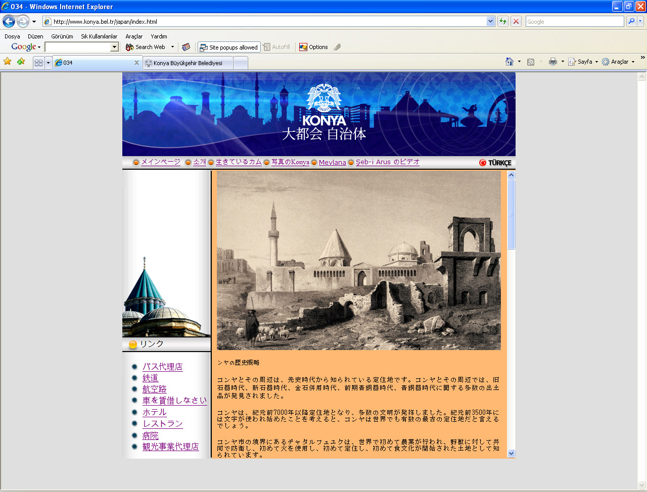Screen dimensions: 647x492
Task: Switch to Konya Büyükşehir Belediyesi tab
Action: pos(188,63)
